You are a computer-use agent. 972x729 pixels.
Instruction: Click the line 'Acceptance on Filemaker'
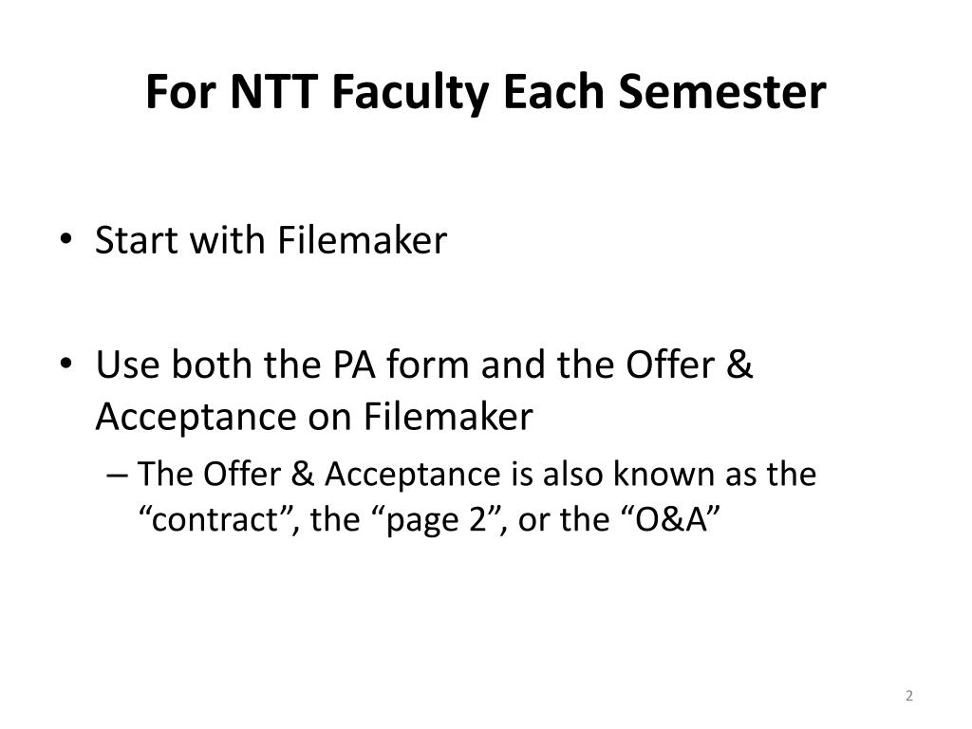tap(314, 417)
